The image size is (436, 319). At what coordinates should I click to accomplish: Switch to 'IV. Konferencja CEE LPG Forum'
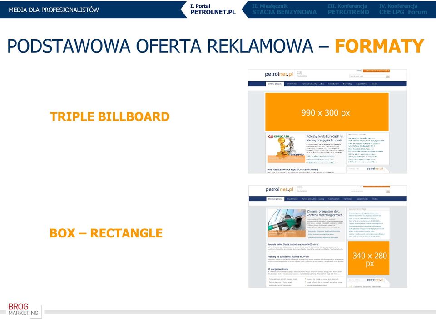click(403, 9)
